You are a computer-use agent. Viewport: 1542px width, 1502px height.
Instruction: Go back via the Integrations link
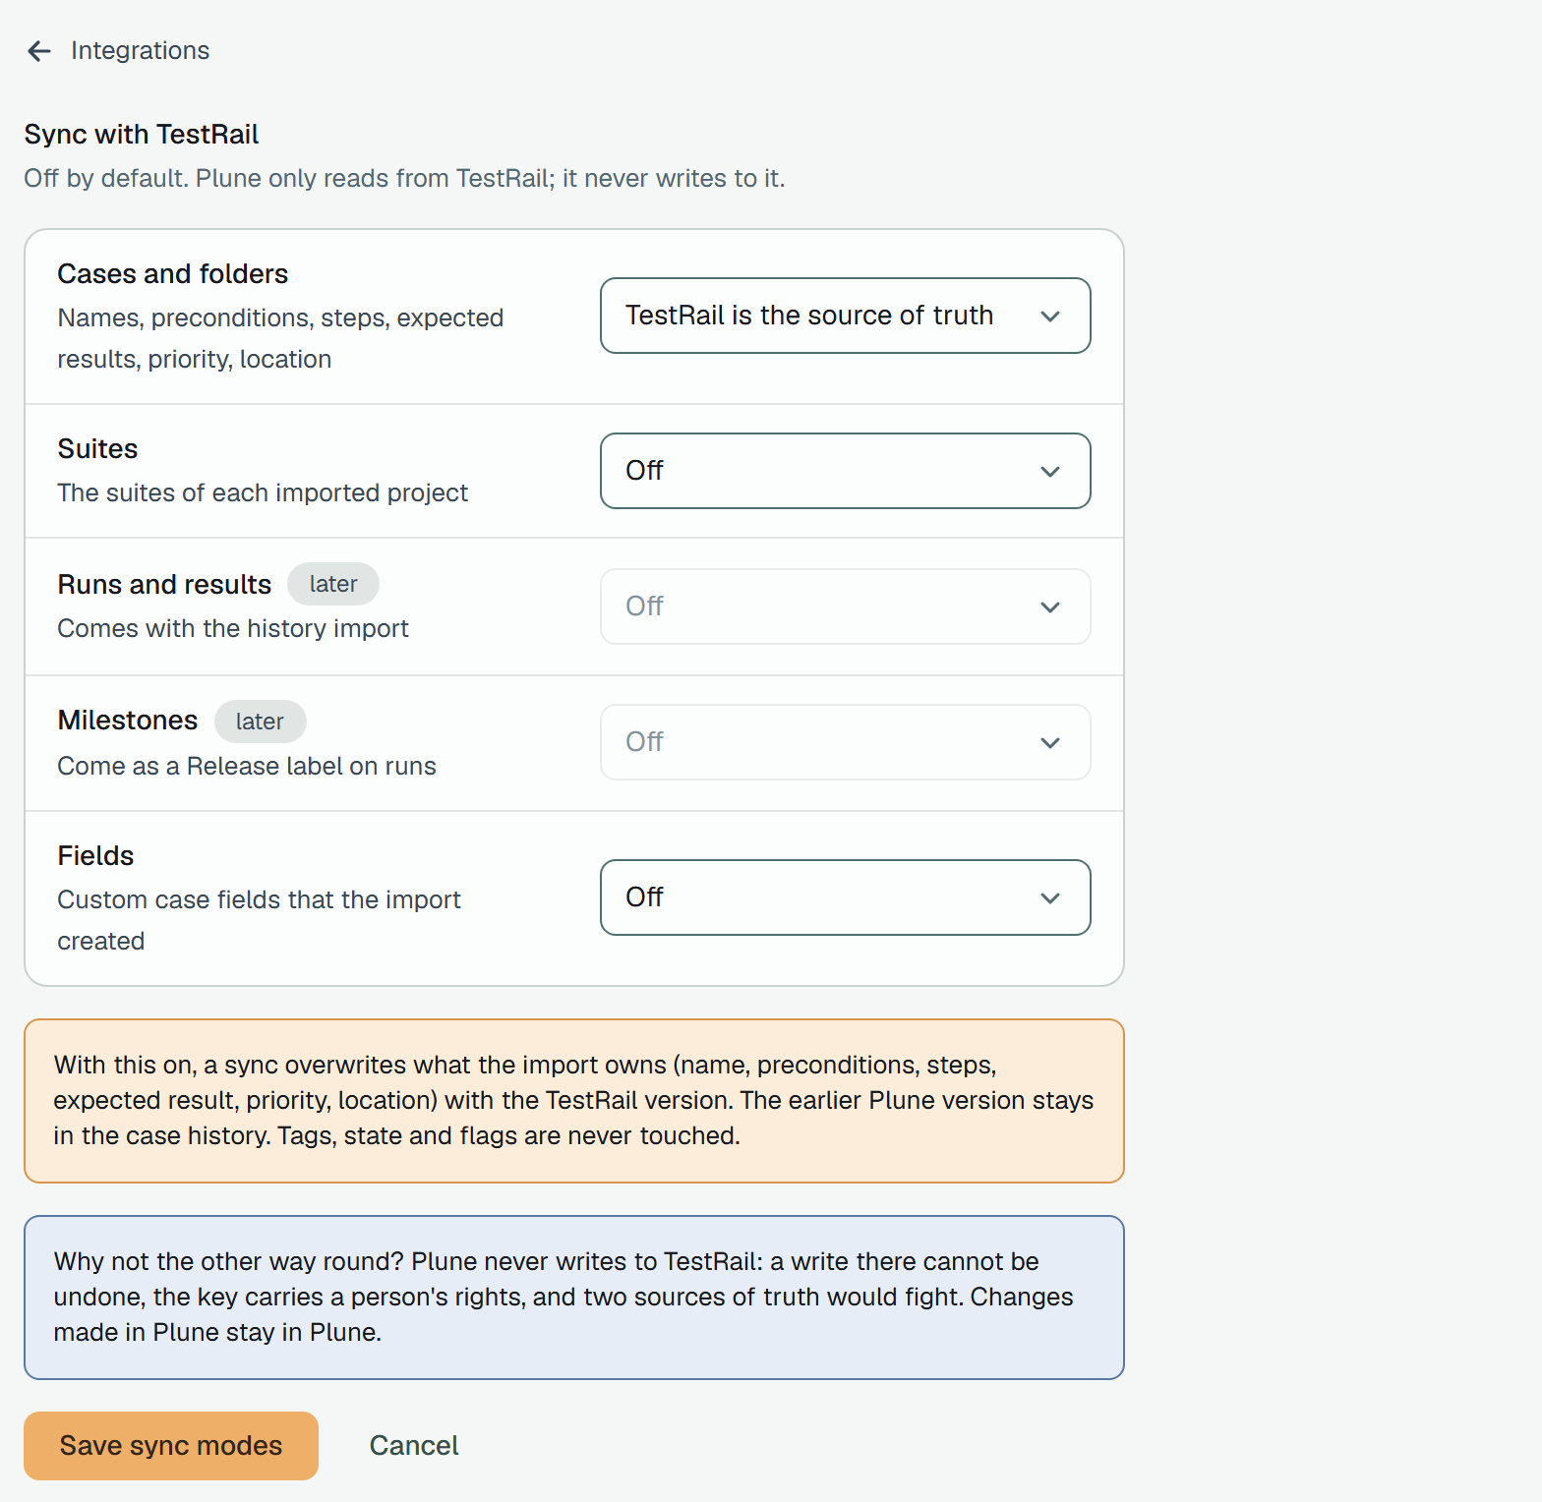tap(140, 51)
